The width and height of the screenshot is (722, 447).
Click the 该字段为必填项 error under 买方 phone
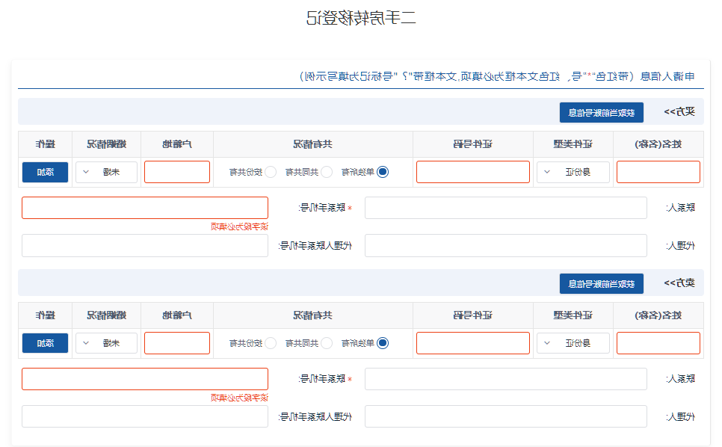point(239,226)
